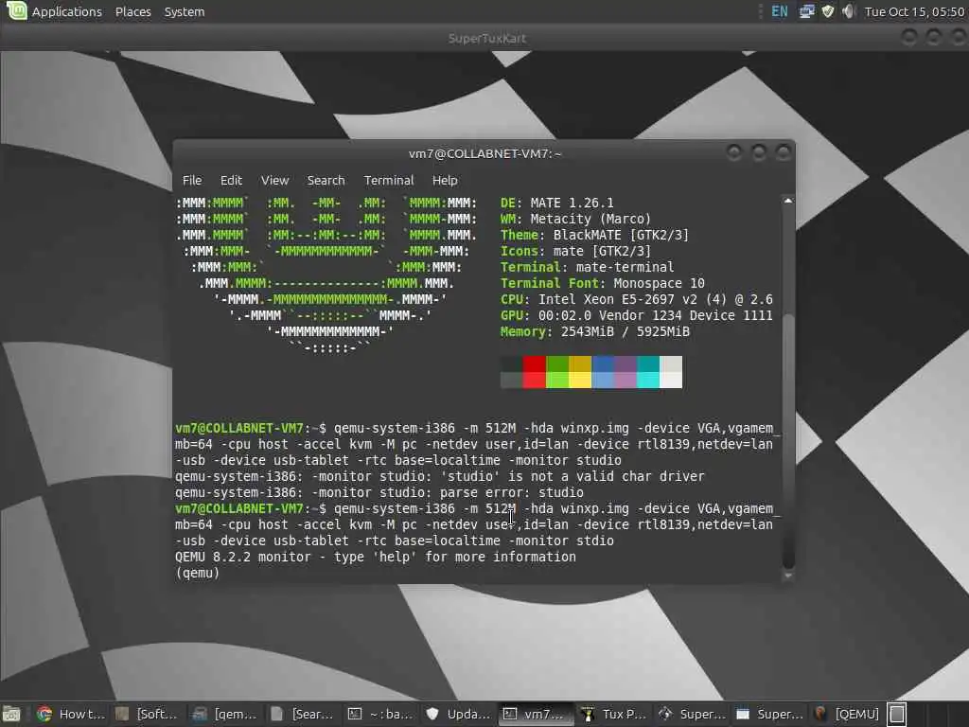Screen dimensions: 969x727
Task: Click the 'Terminal: mate-terminal' line
Action: pos(587,267)
